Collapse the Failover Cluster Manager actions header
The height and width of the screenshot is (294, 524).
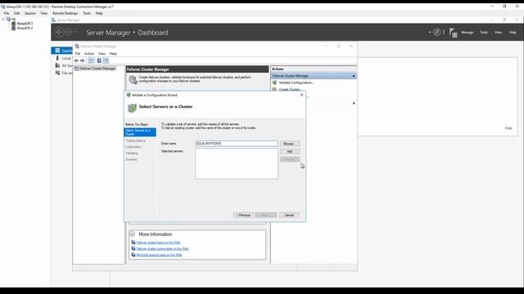tap(354, 76)
